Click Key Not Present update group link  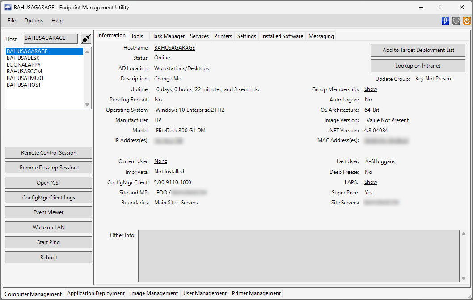[x=434, y=79]
